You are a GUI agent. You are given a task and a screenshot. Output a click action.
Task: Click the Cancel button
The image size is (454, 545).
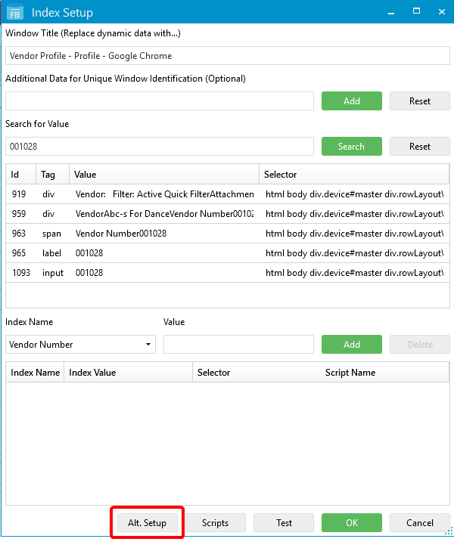pyautogui.click(x=420, y=523)
